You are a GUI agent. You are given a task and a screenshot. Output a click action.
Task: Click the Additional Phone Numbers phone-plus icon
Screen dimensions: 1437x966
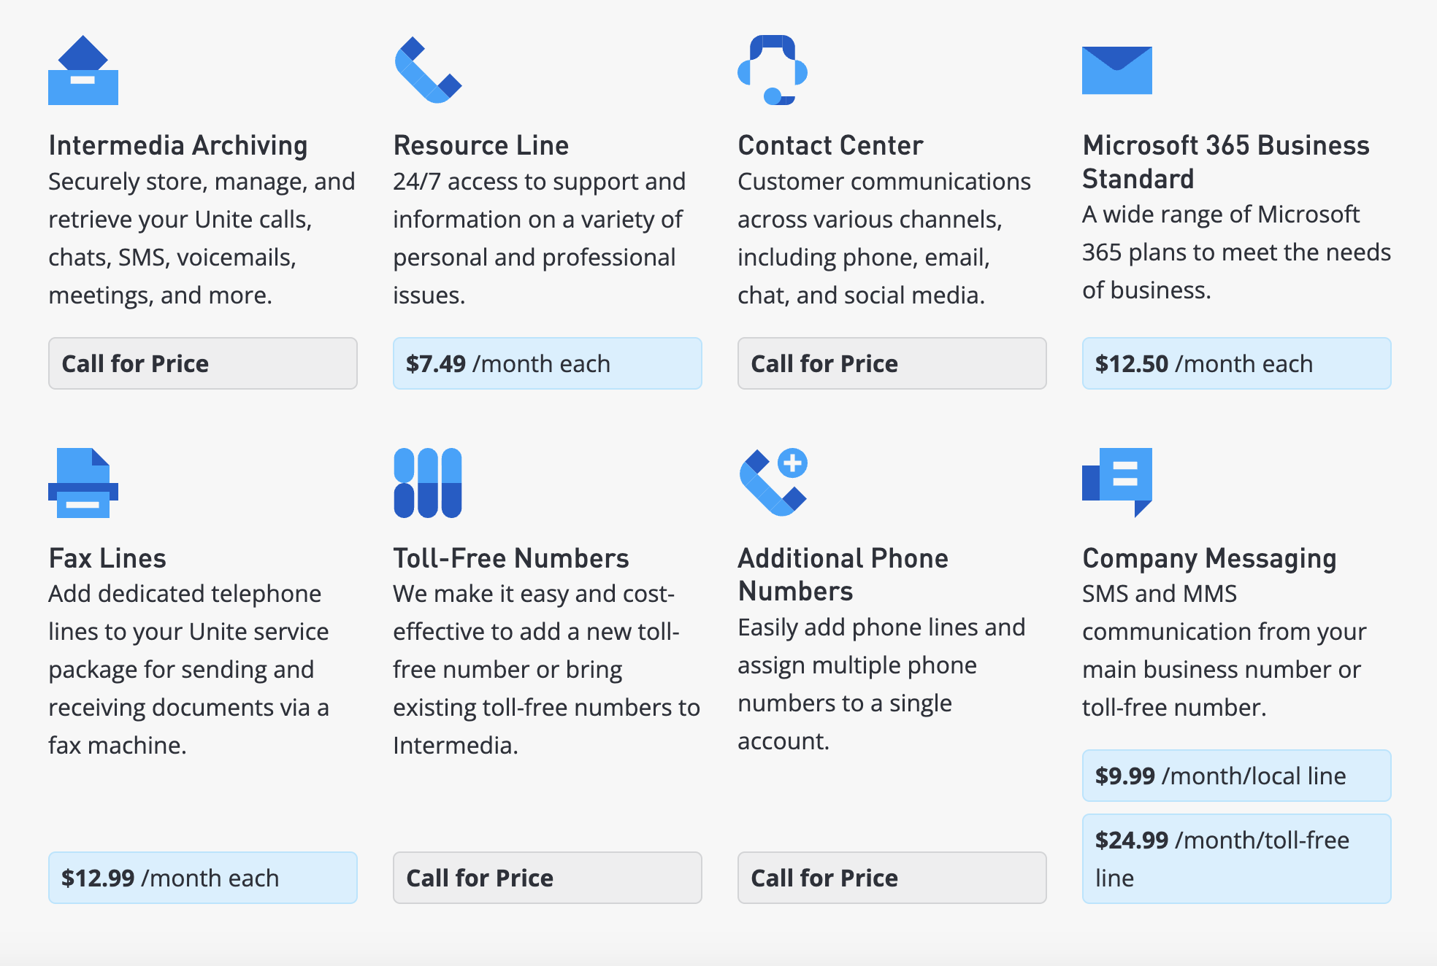774,483
